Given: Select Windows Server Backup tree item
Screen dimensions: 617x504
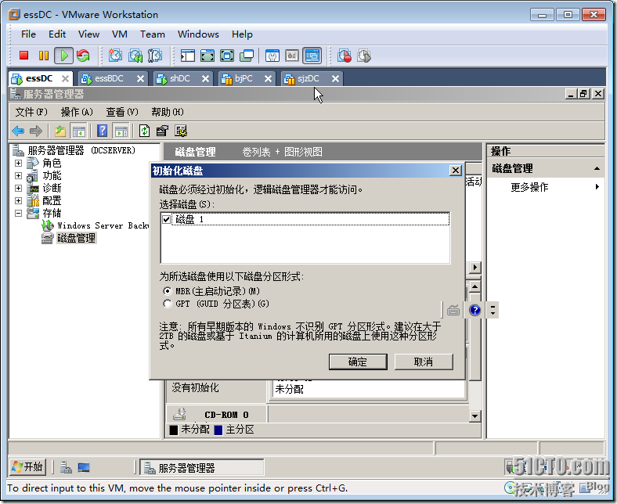Looking at the screenshot, I should pos(103,225).
